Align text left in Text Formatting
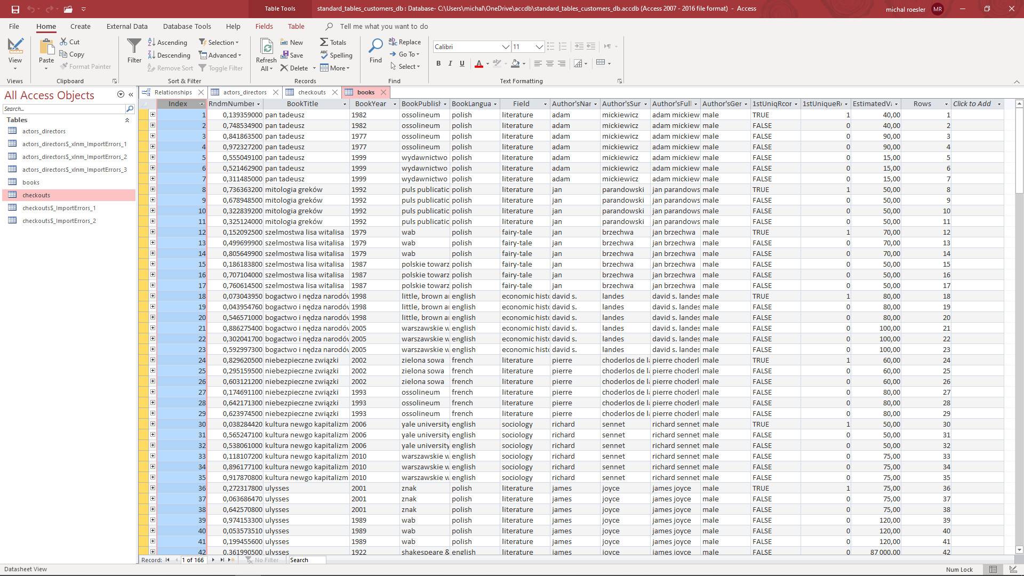Image resolution: width=1024 pixels, height=576 pixels. (x=538, y=63)
